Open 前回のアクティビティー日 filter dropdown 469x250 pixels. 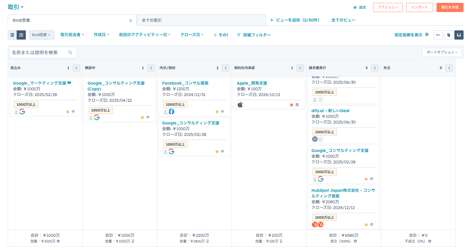pyautogui.click(x=145, y=35)
